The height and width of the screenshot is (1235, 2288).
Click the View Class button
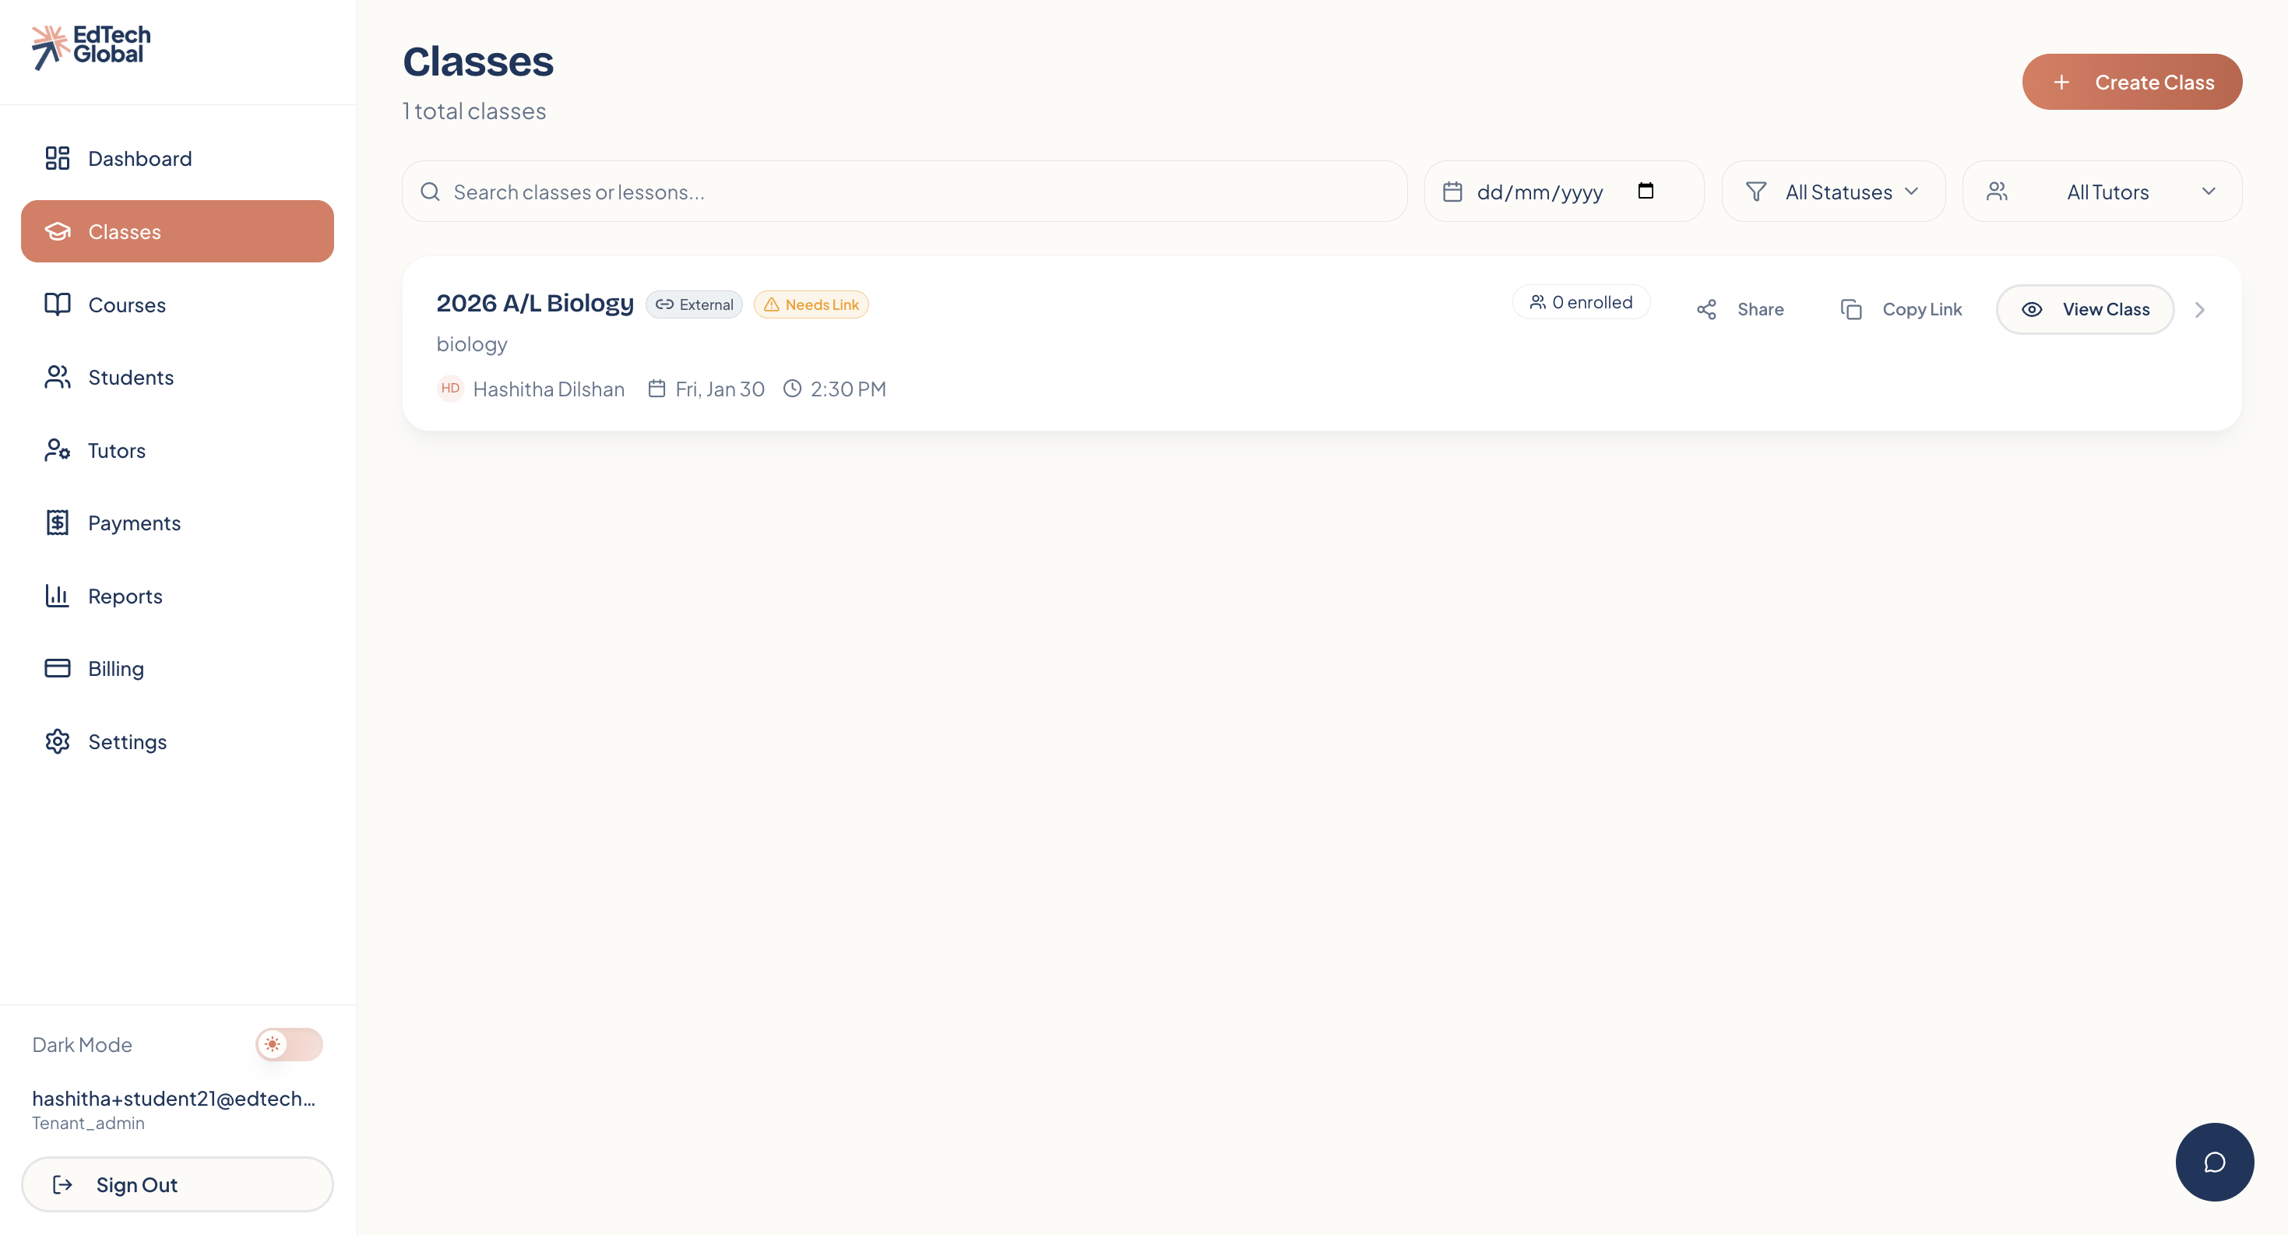click(x=2084, y=310)
